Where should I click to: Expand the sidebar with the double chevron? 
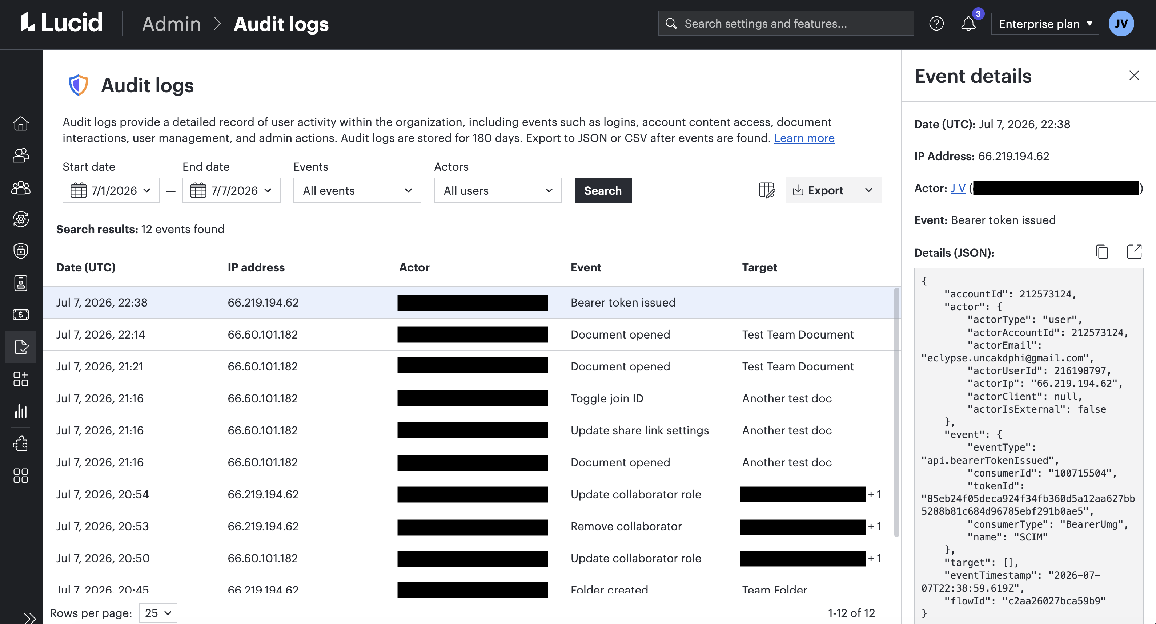29,618
